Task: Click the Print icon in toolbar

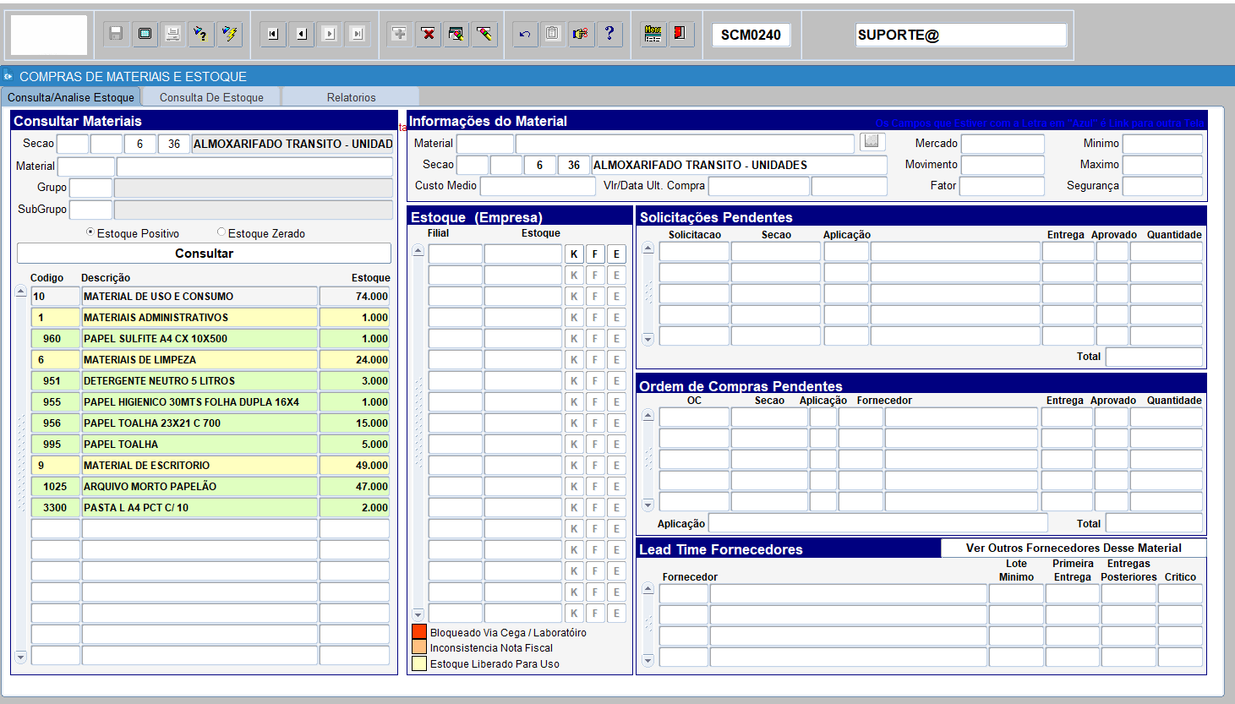Action: pyautogui.click(x=172, y=34)
